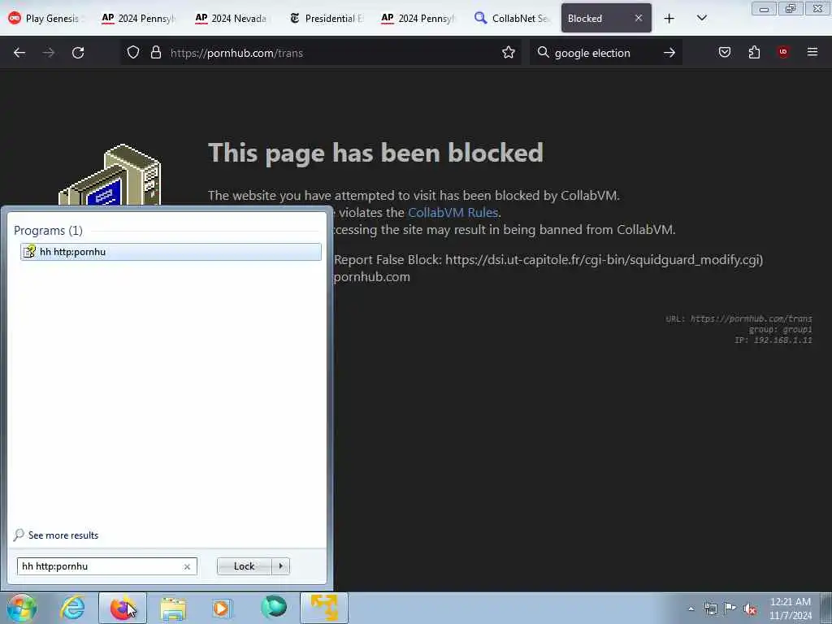
Task: Launch Internet Explorer from the taskbar
Action: [72, 608]
